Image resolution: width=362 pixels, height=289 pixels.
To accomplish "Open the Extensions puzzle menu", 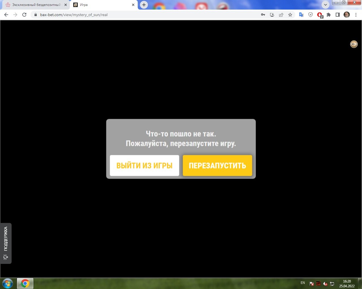I will point(329,15).
